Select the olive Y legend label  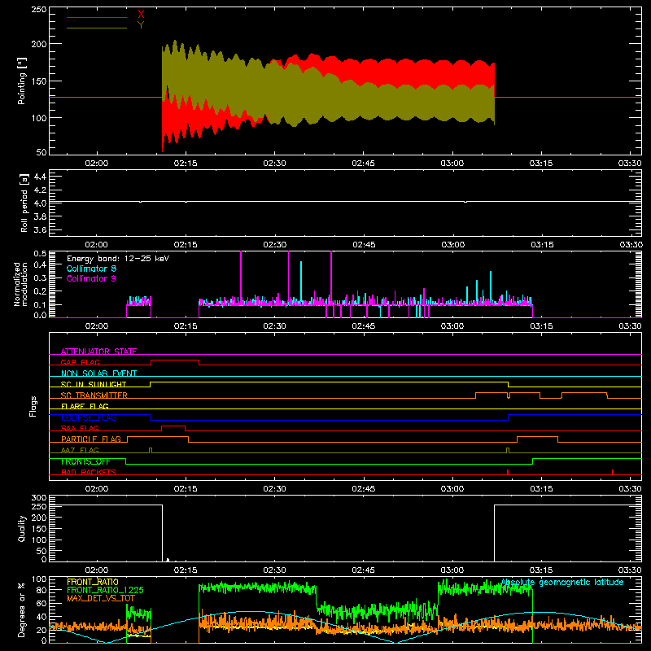coord(141,25)
